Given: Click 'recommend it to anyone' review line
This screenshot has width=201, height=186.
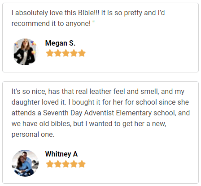Looking at the screenshot, I should [53, 24].
